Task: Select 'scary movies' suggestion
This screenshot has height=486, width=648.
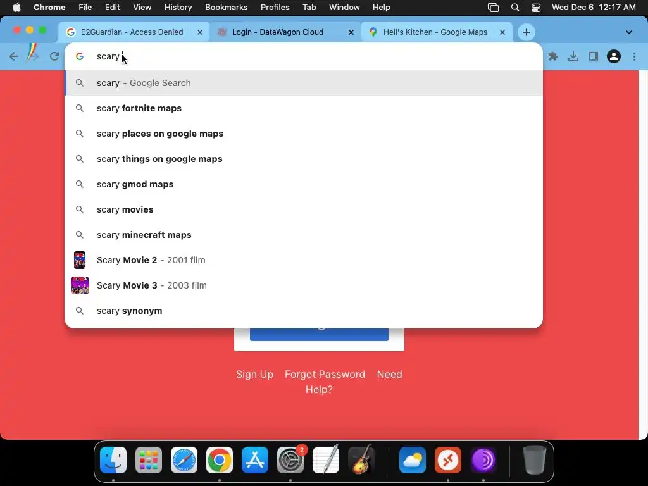Action: point(303,209)
